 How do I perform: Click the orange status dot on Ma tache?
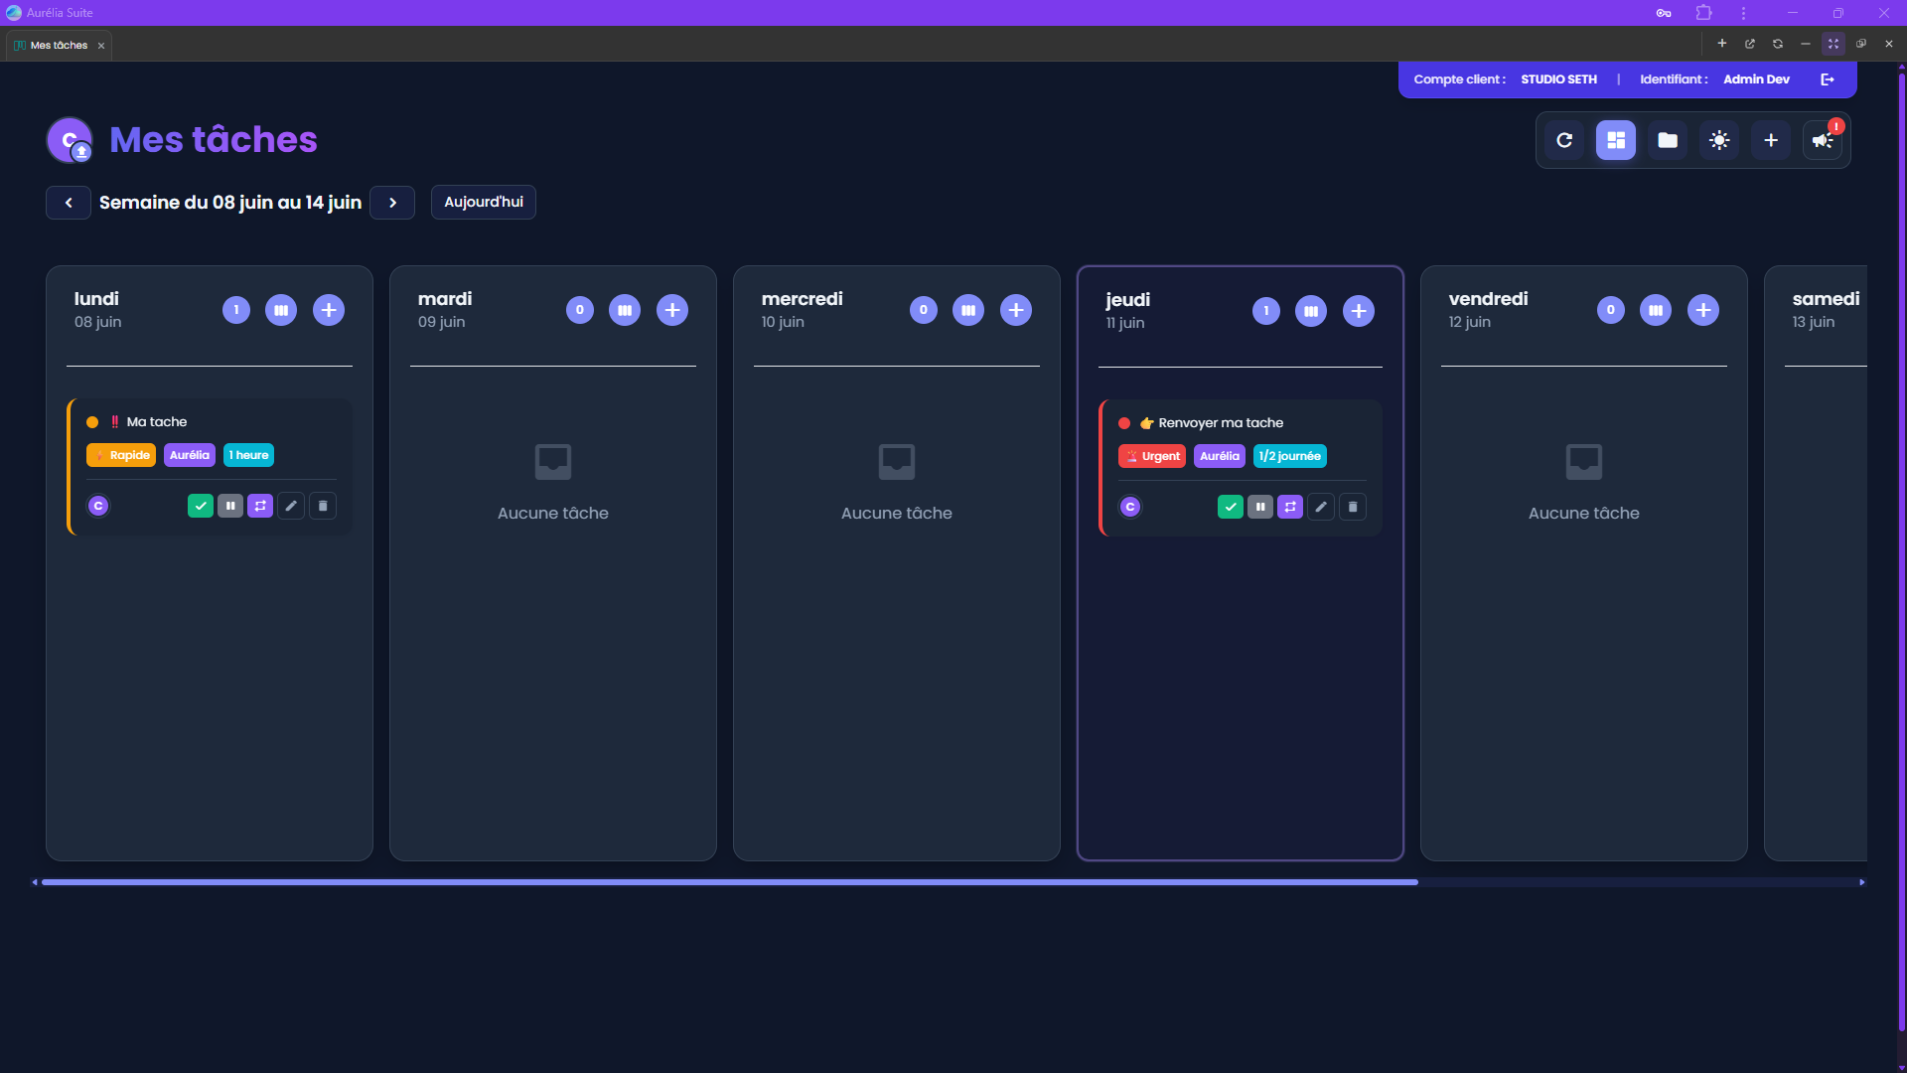click(x=92, y=422)
